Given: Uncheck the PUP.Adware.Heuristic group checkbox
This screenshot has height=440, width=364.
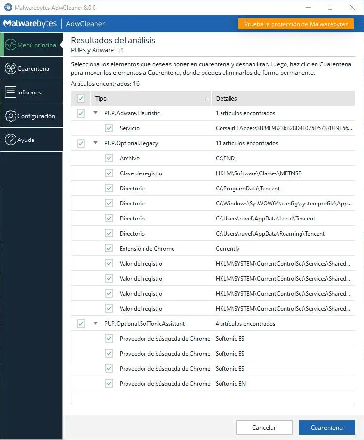Looking at the screenshot, I should tap(81, 113).
